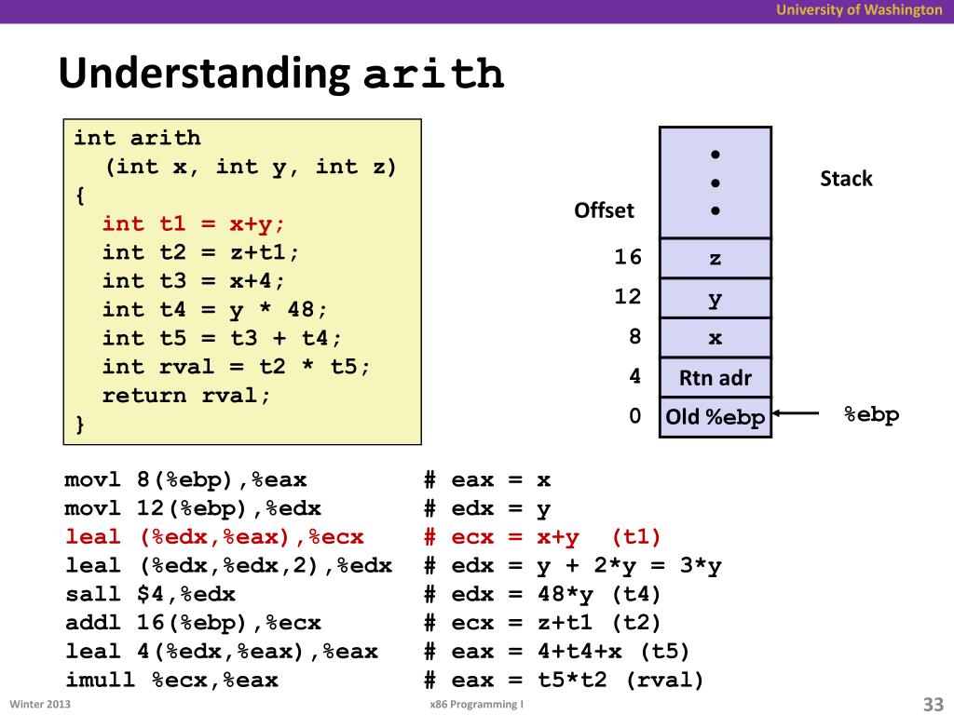
Task: Click the stack cell labeled x
Action: [x=715, y=338]
